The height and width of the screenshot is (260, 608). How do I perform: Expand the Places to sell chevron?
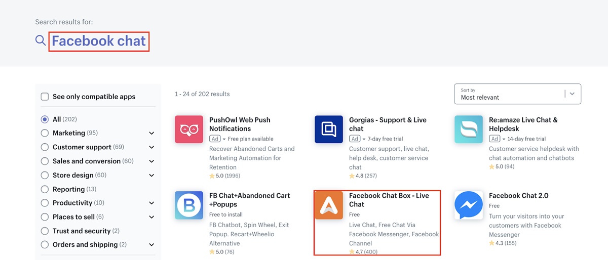click(x=151, y=217)
